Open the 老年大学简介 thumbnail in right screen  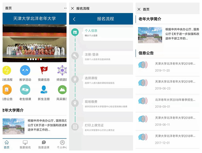pyautogui.click(x=147, y=35)
